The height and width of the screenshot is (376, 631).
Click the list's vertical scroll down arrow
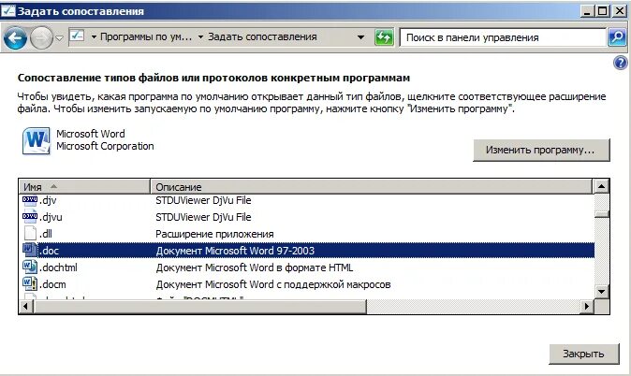pos(601,292)
